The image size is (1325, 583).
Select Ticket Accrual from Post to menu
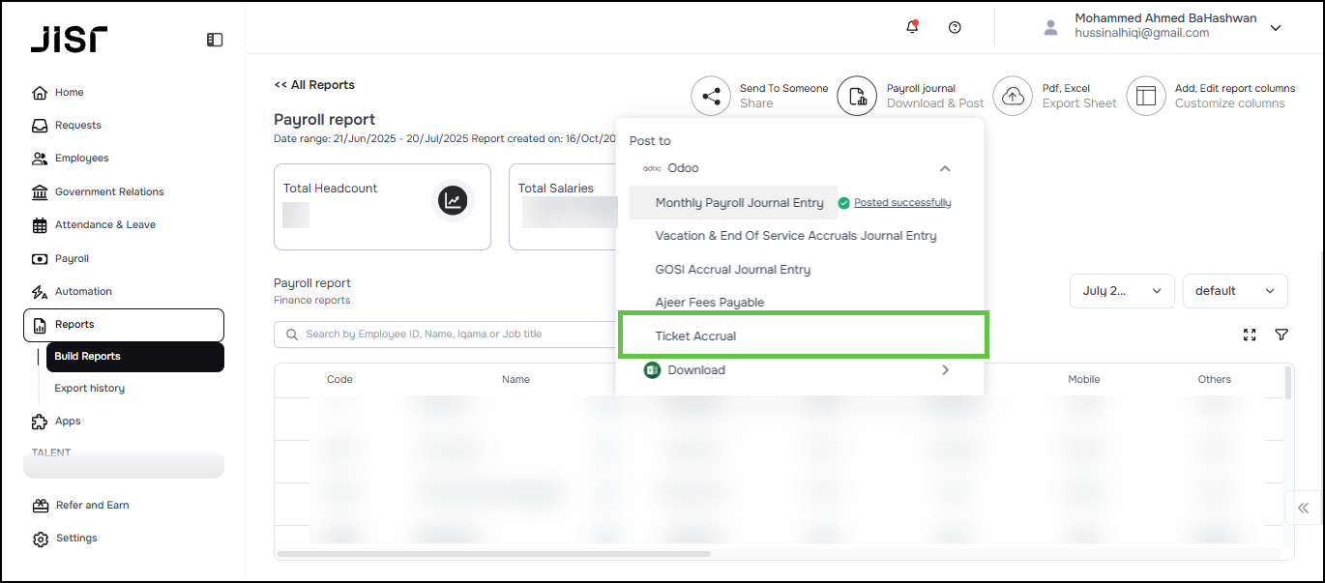pos(695,335)
